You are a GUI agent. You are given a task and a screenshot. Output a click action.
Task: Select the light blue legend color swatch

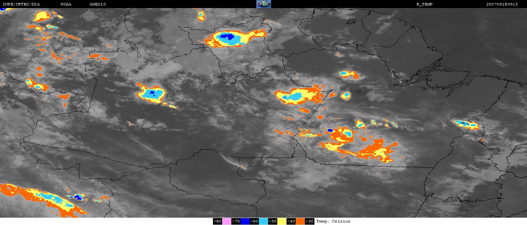click(264, 221)
